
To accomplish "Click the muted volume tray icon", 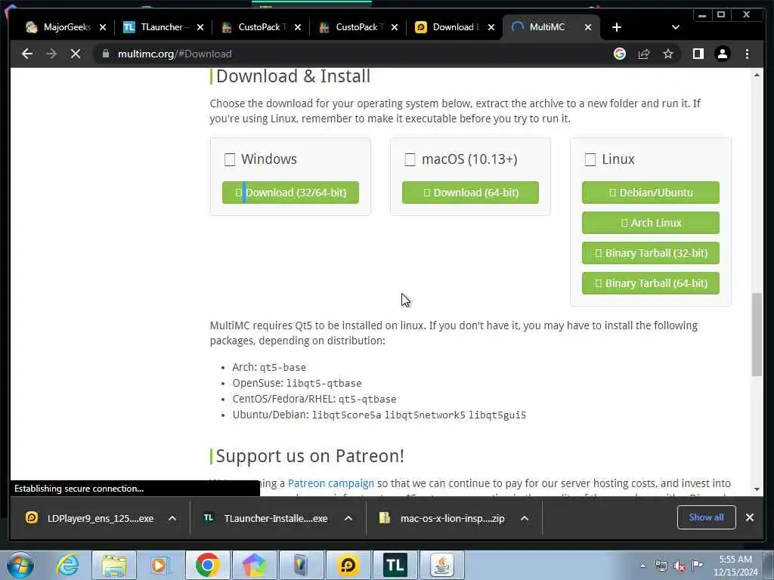I will coord(680,566).
